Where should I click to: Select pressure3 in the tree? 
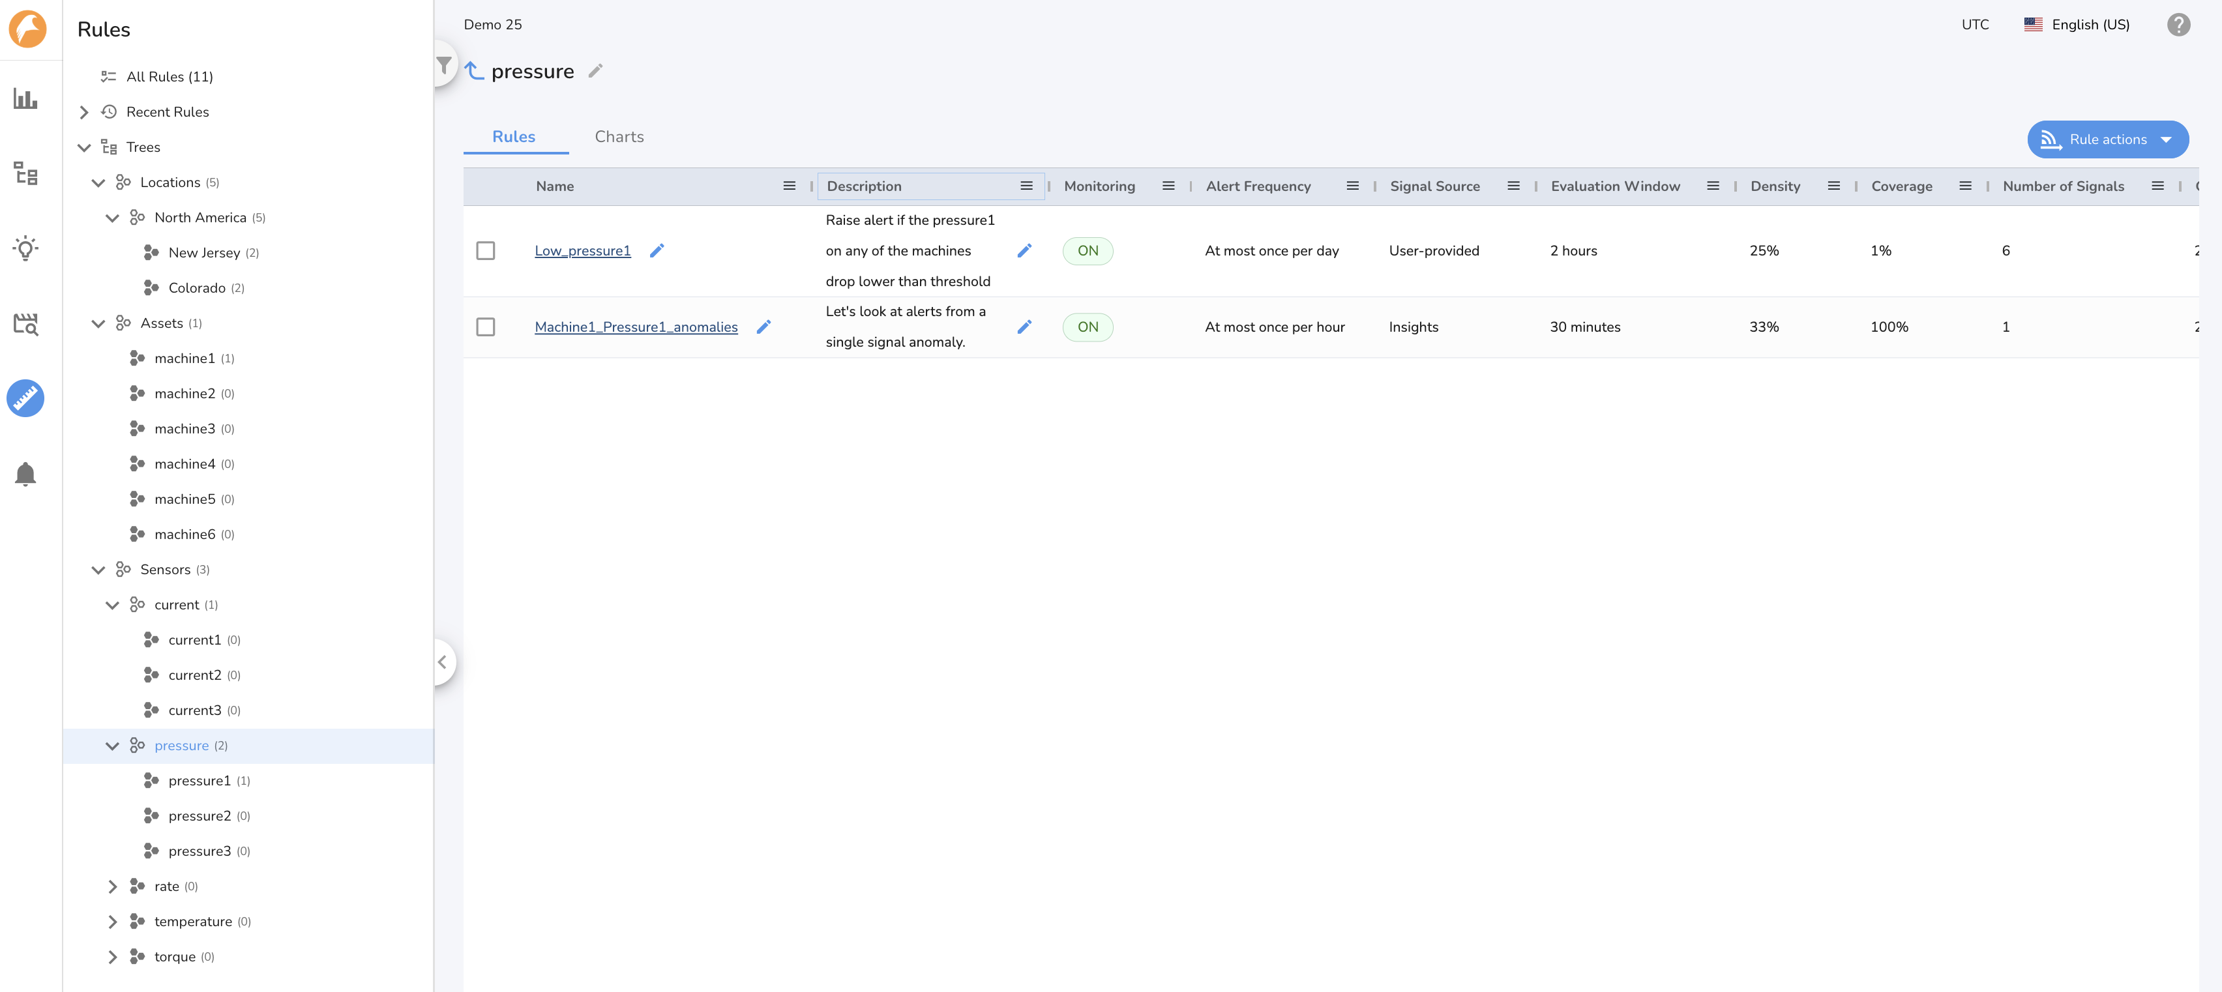pos(200,851)
